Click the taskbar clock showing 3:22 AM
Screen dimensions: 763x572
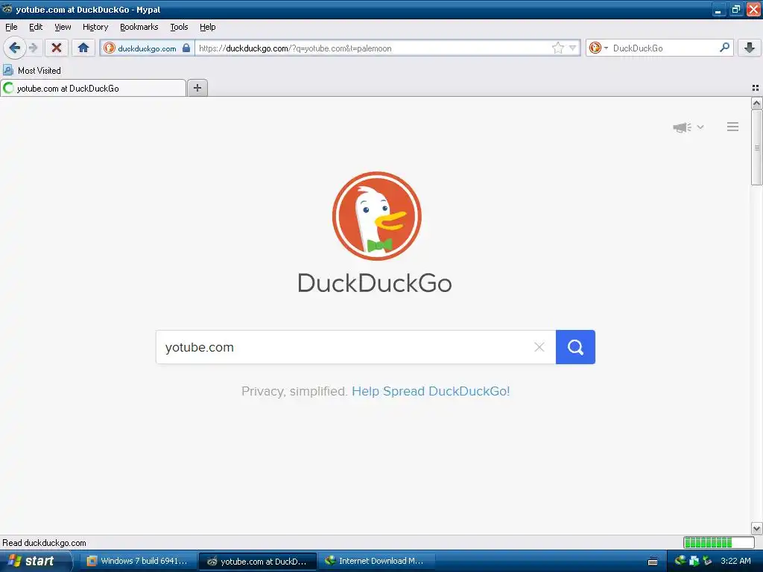(x=735, y=561)
